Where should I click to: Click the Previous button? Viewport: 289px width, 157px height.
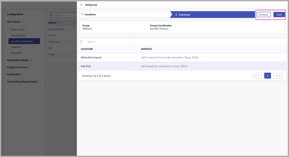click(263, 15)
